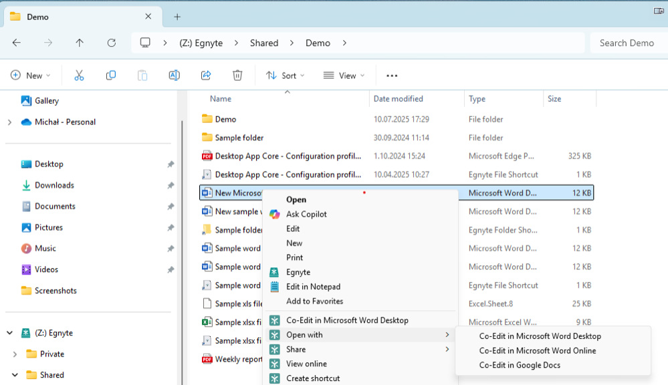Select Ask Copilot in context menu
668x385 pixels.
click(x=306, y=215)
